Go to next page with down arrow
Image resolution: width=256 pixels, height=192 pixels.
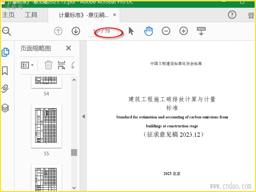point(76,31)
